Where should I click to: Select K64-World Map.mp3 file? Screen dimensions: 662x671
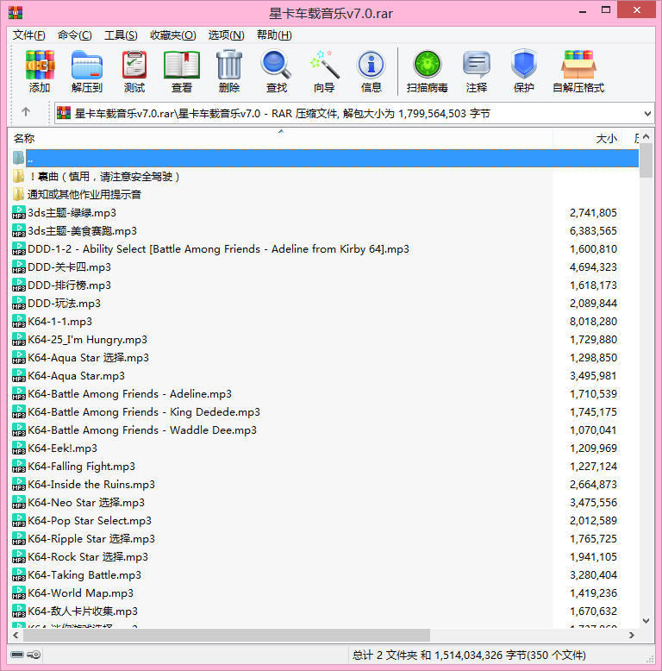point(80,593)
